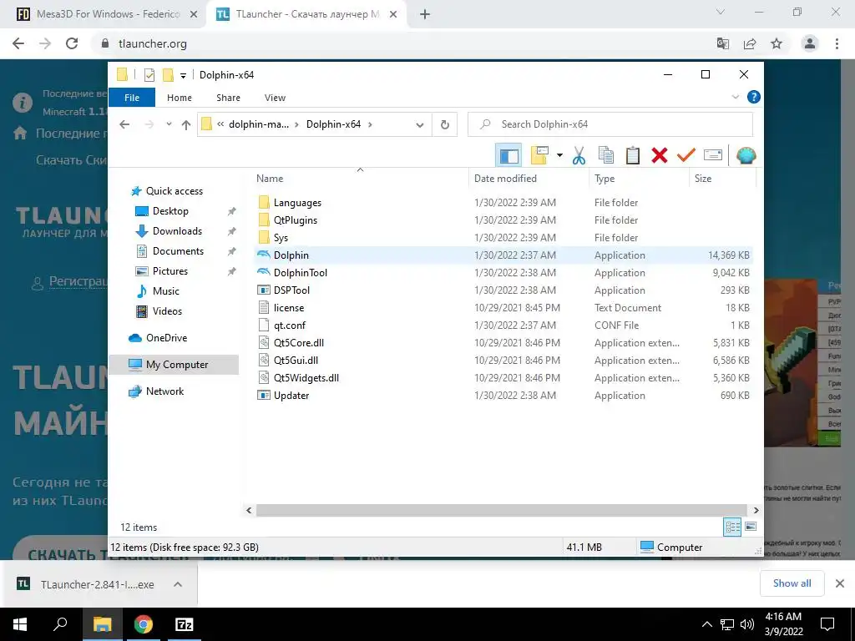This screenshot has height=641, width=855.
Task: Reload the tlauncher.org page
Action: [x=72, y=43]
